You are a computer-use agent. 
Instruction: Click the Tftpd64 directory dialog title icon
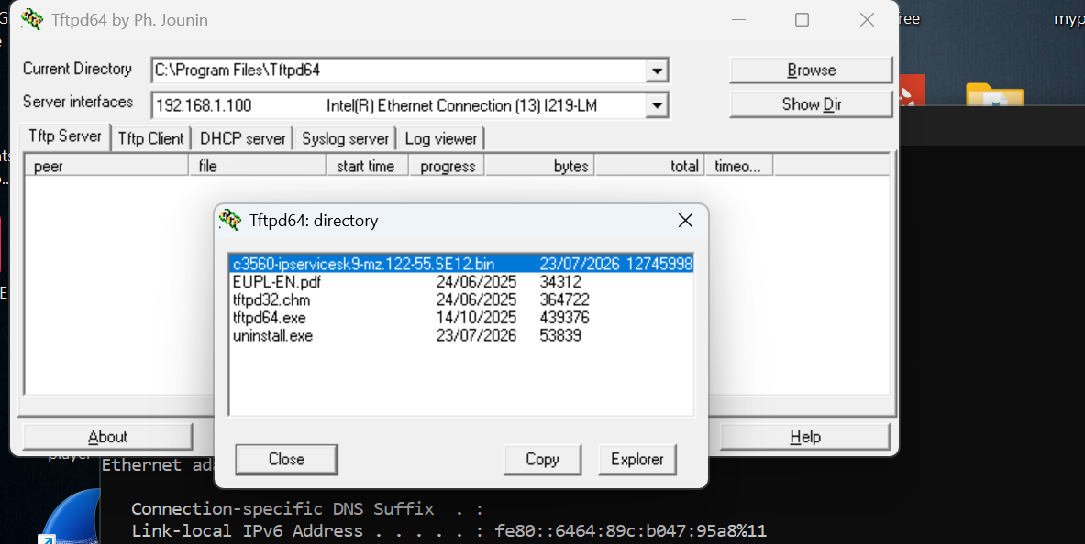coord(229,221)
